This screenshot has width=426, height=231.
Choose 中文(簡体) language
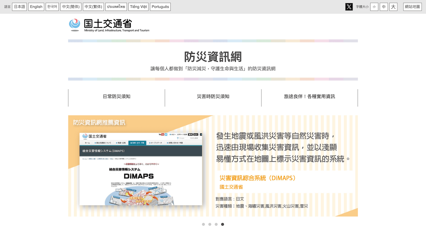71,7
